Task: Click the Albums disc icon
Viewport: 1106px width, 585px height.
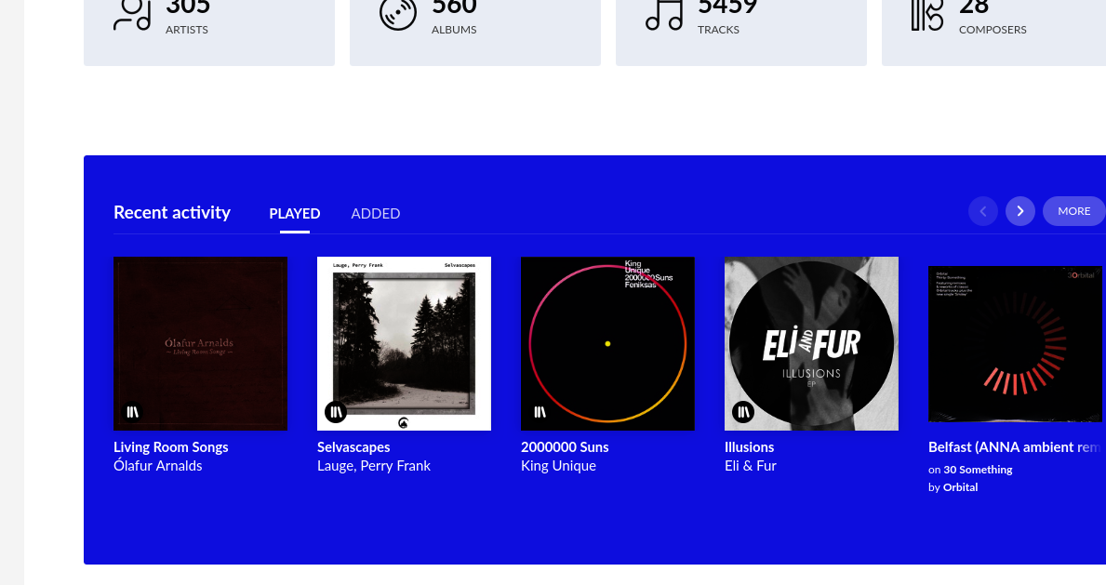Action: click(x=398, y=14)
